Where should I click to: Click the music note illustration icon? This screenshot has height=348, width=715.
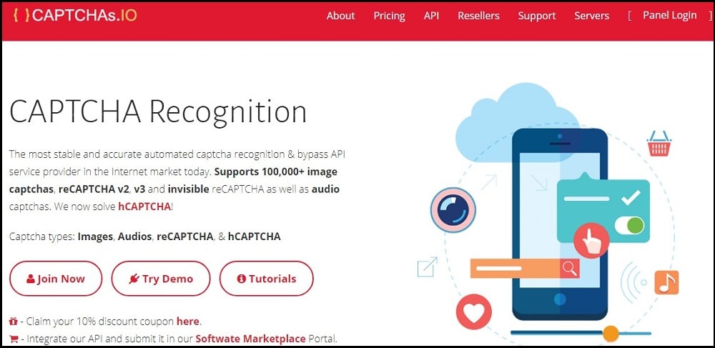[x=666, y=282]
